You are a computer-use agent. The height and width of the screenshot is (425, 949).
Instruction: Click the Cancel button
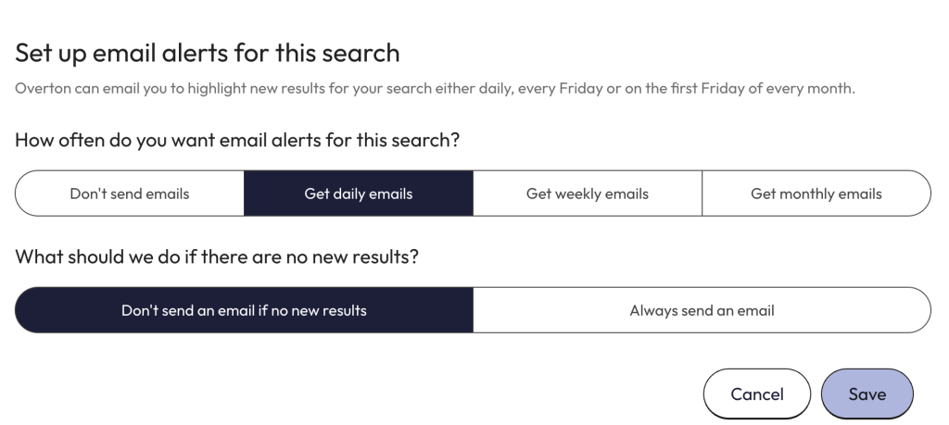[757, 394]
